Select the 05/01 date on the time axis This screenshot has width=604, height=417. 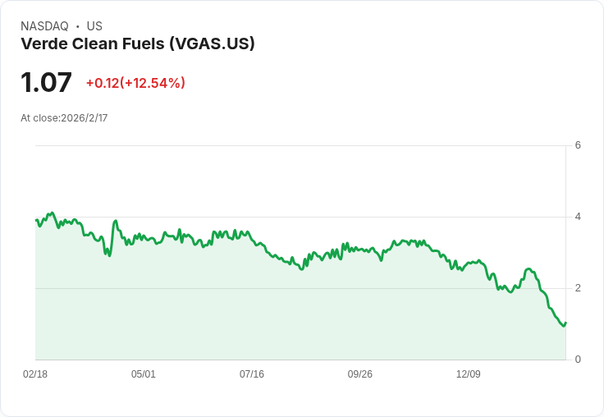(x=144, y=374)
